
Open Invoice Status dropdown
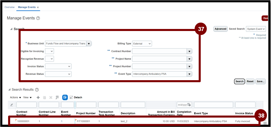click(58, 66)
